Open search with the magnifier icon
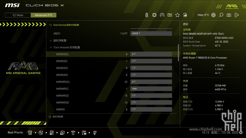This screenshot has width=246, height=138. tap(221, 15)
